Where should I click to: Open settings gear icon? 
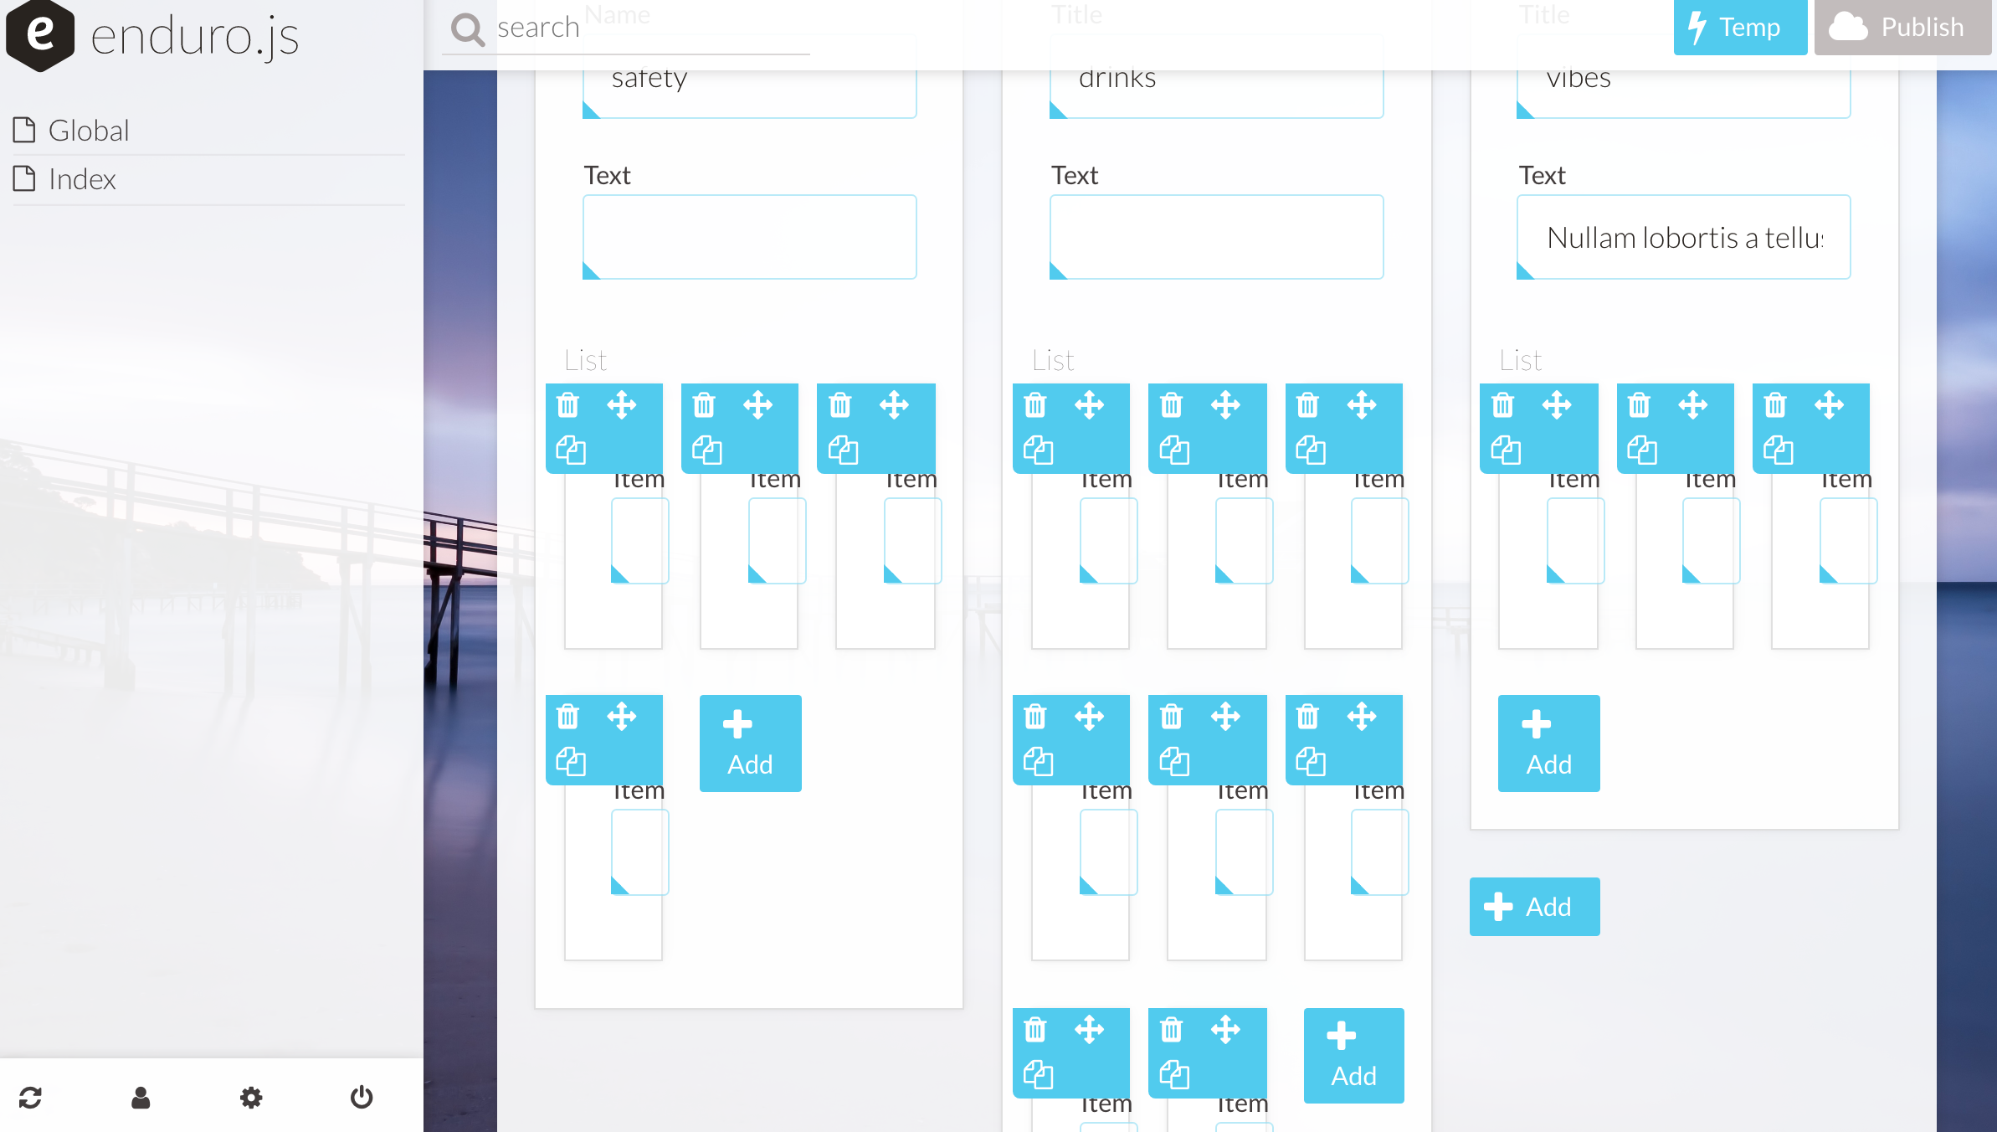251,1097
